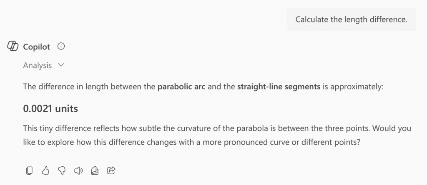This screenshot has width=427, height=185.
Task: Expand the Analysis chevron
Action: [61, 65]
